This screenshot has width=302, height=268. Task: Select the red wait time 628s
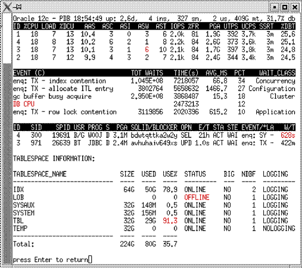click(288, 135)
